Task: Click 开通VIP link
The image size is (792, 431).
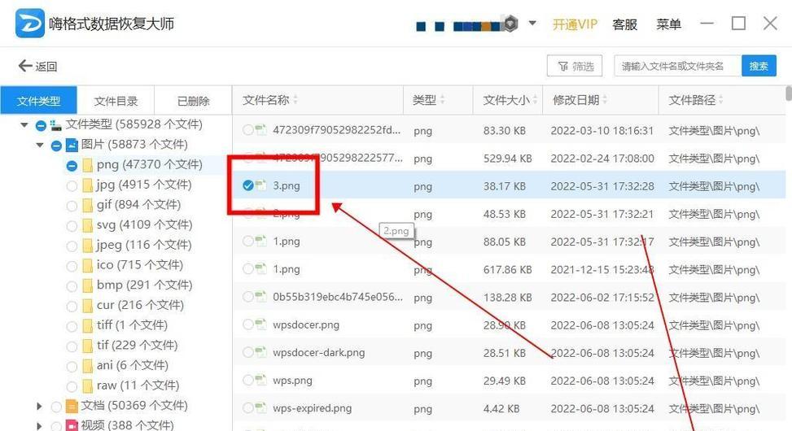Action: click(575, 24)
